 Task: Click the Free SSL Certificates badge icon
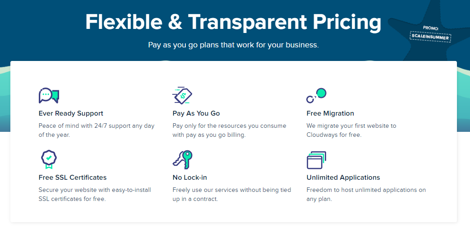coord(49,159)
